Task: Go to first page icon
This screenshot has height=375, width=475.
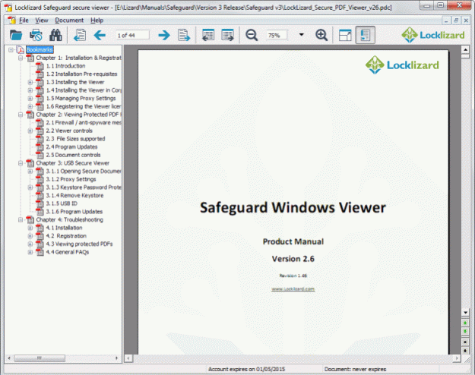Action: [80, 35]
